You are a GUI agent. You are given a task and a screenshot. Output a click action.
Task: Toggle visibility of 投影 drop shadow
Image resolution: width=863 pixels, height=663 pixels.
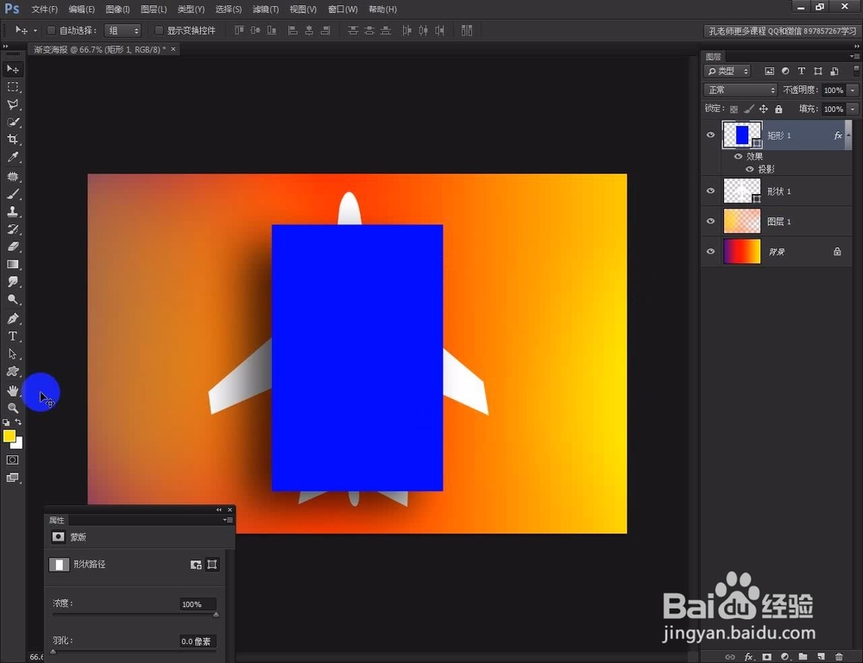(x=750, y=169)
